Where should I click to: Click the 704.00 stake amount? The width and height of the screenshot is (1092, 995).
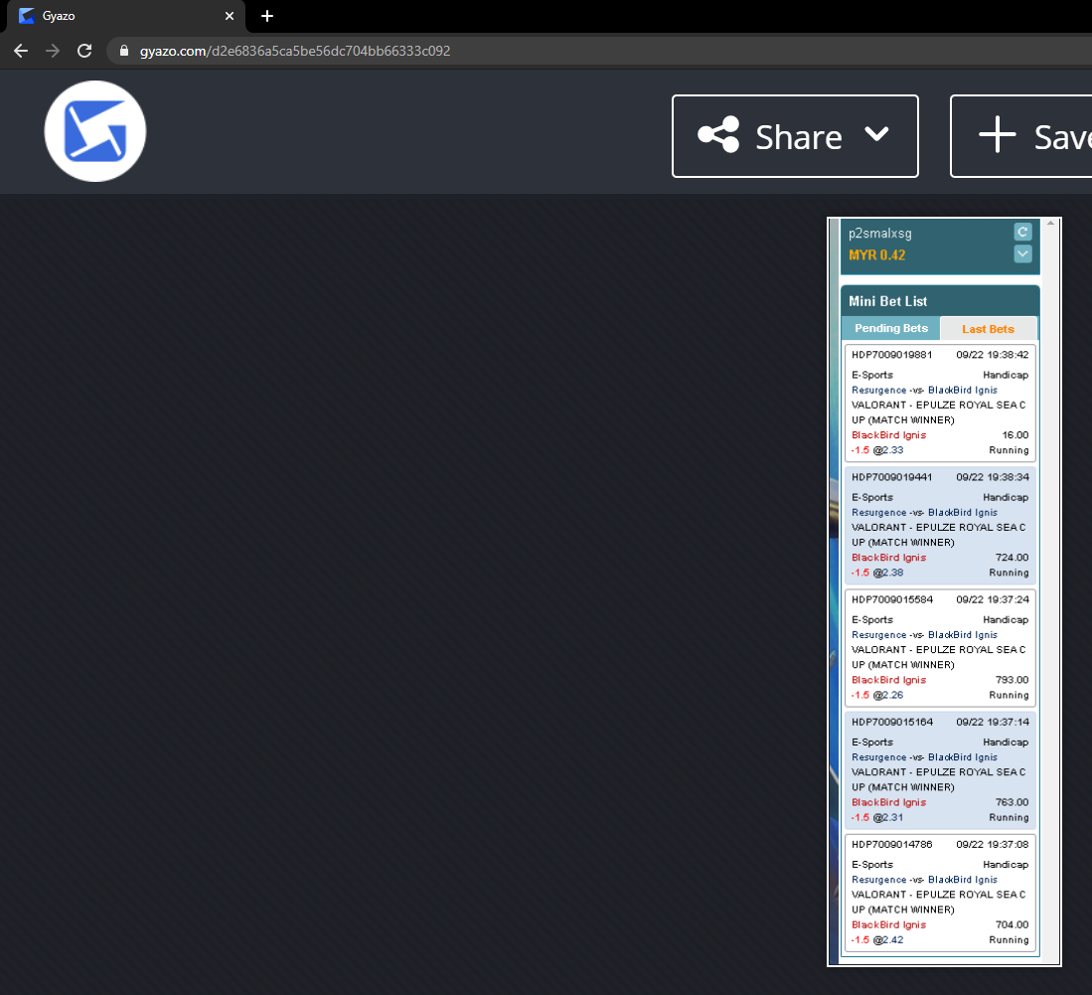click(1012, 925)
